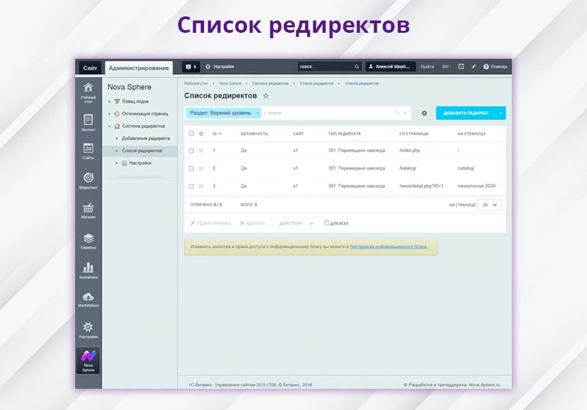Screen dimensions: 587x410
Task: Select all rows with header checkbox
Action: pyautogui.click(x=191, y=134)
